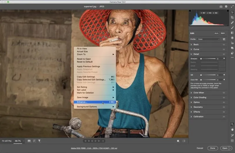Viewport: 235px width, 153px height.
Task: Toggle the filmstrip icon in bottom bar
Action: click(x=29, y=141)
